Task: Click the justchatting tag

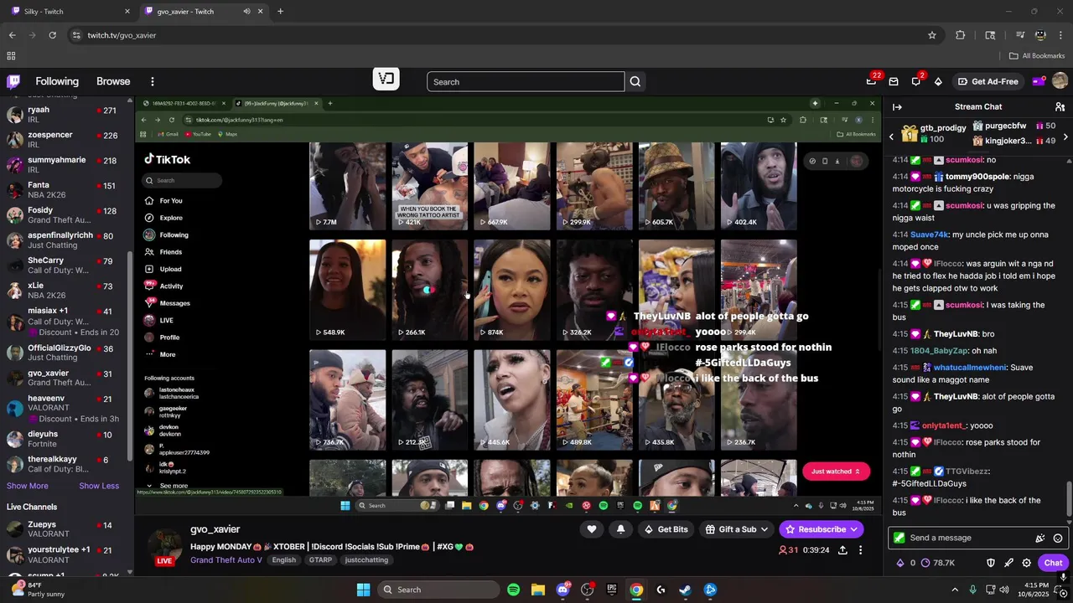Action: (366, 560)
